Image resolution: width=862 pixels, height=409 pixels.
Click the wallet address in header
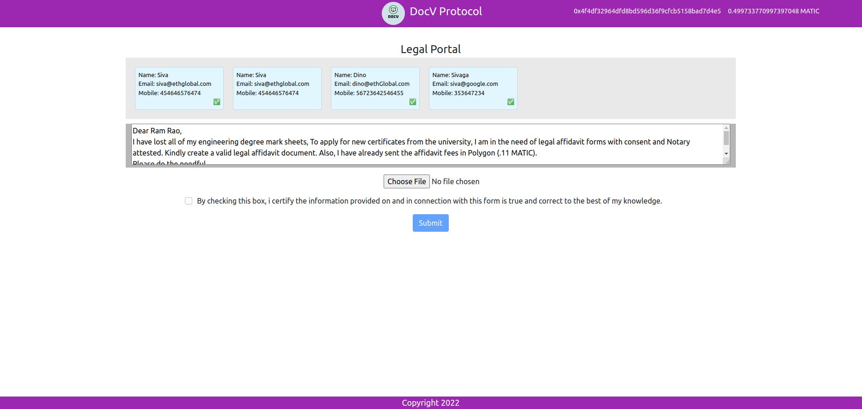pos(647,11)
